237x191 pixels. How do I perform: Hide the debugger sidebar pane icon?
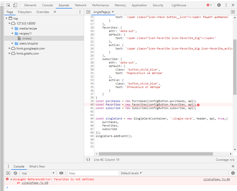[233, 12]
